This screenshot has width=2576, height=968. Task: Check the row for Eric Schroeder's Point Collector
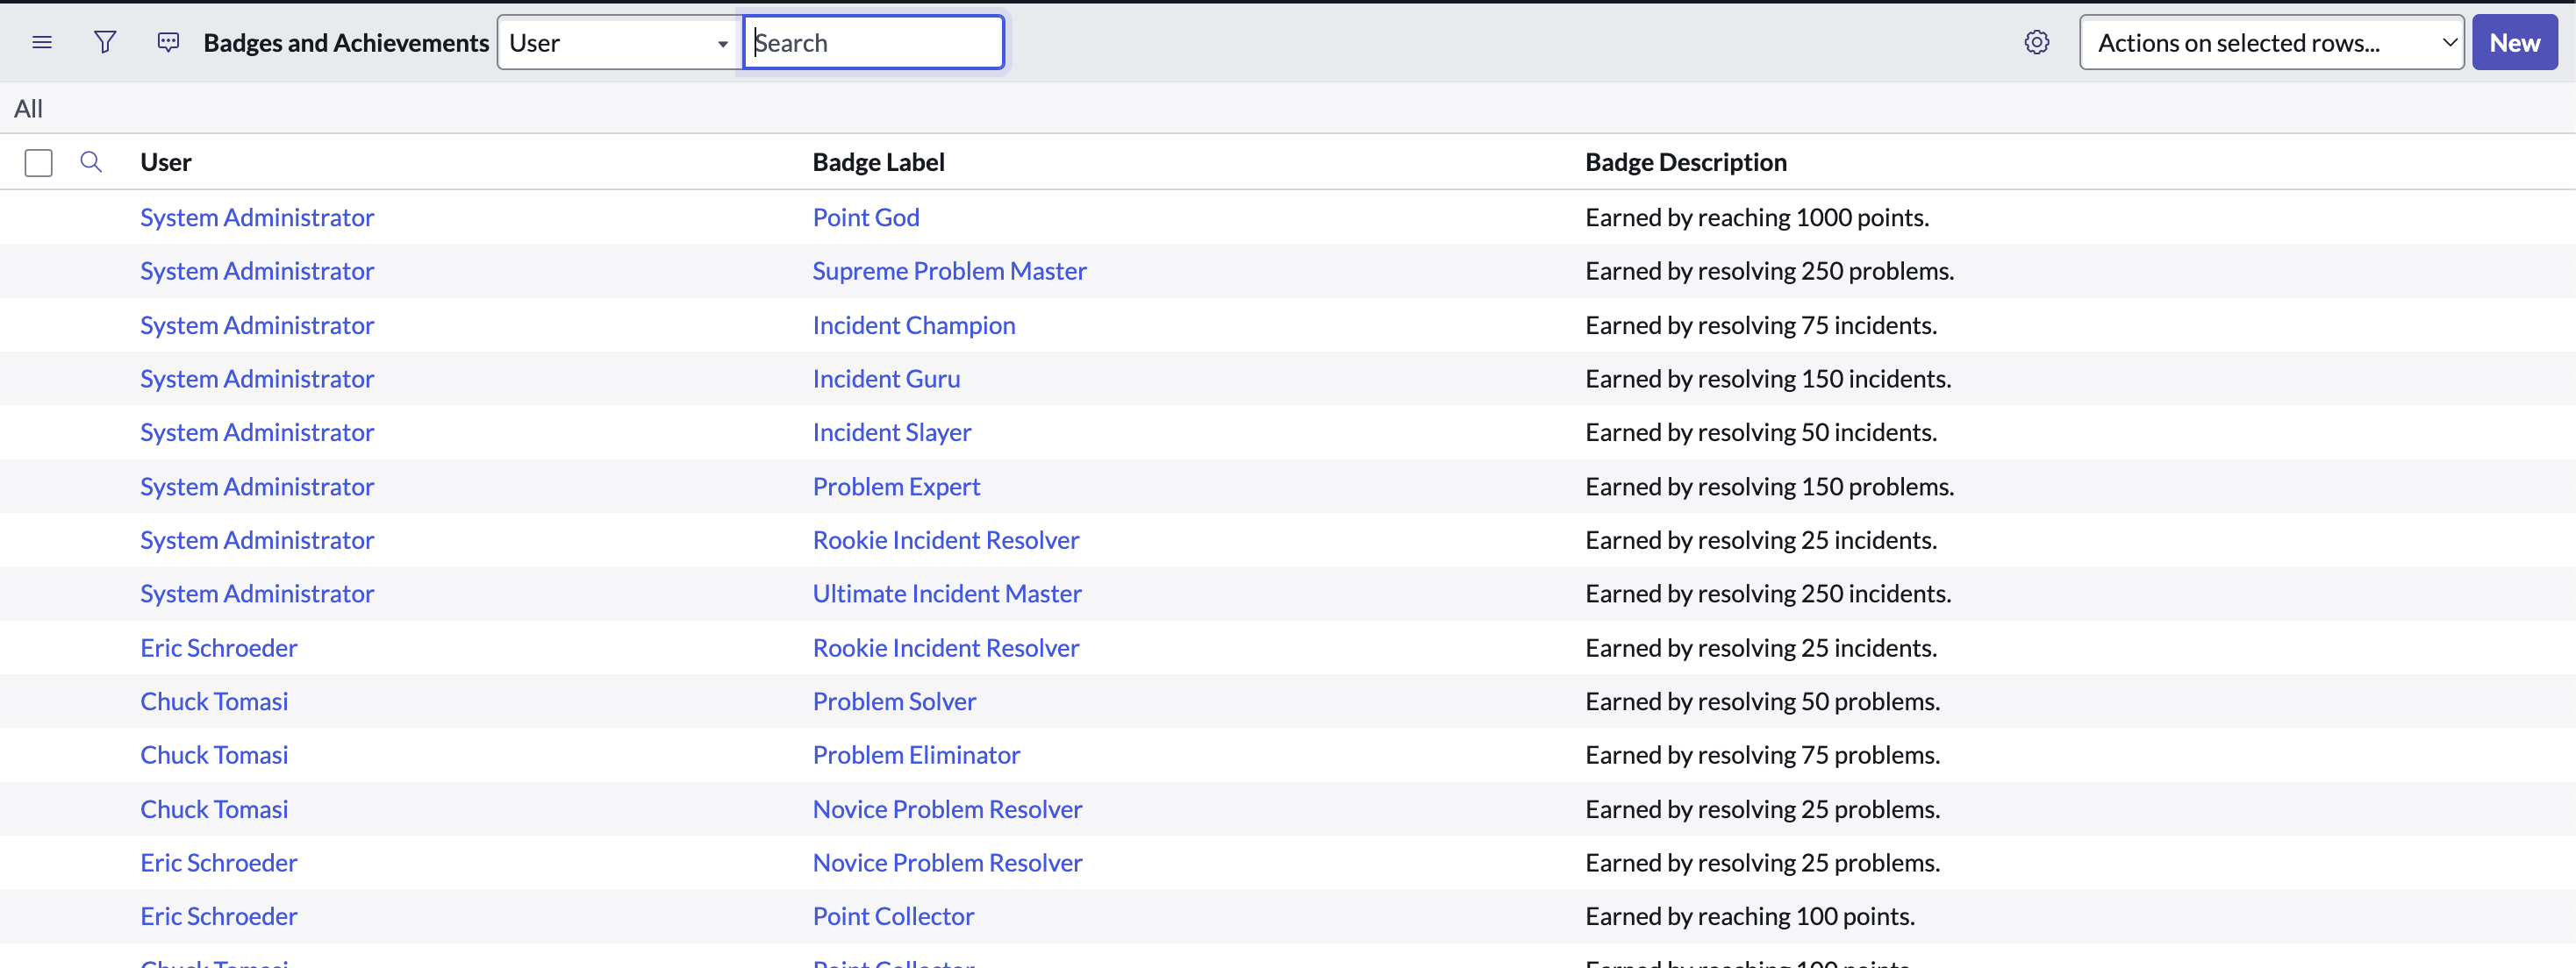tap(38, 915)
